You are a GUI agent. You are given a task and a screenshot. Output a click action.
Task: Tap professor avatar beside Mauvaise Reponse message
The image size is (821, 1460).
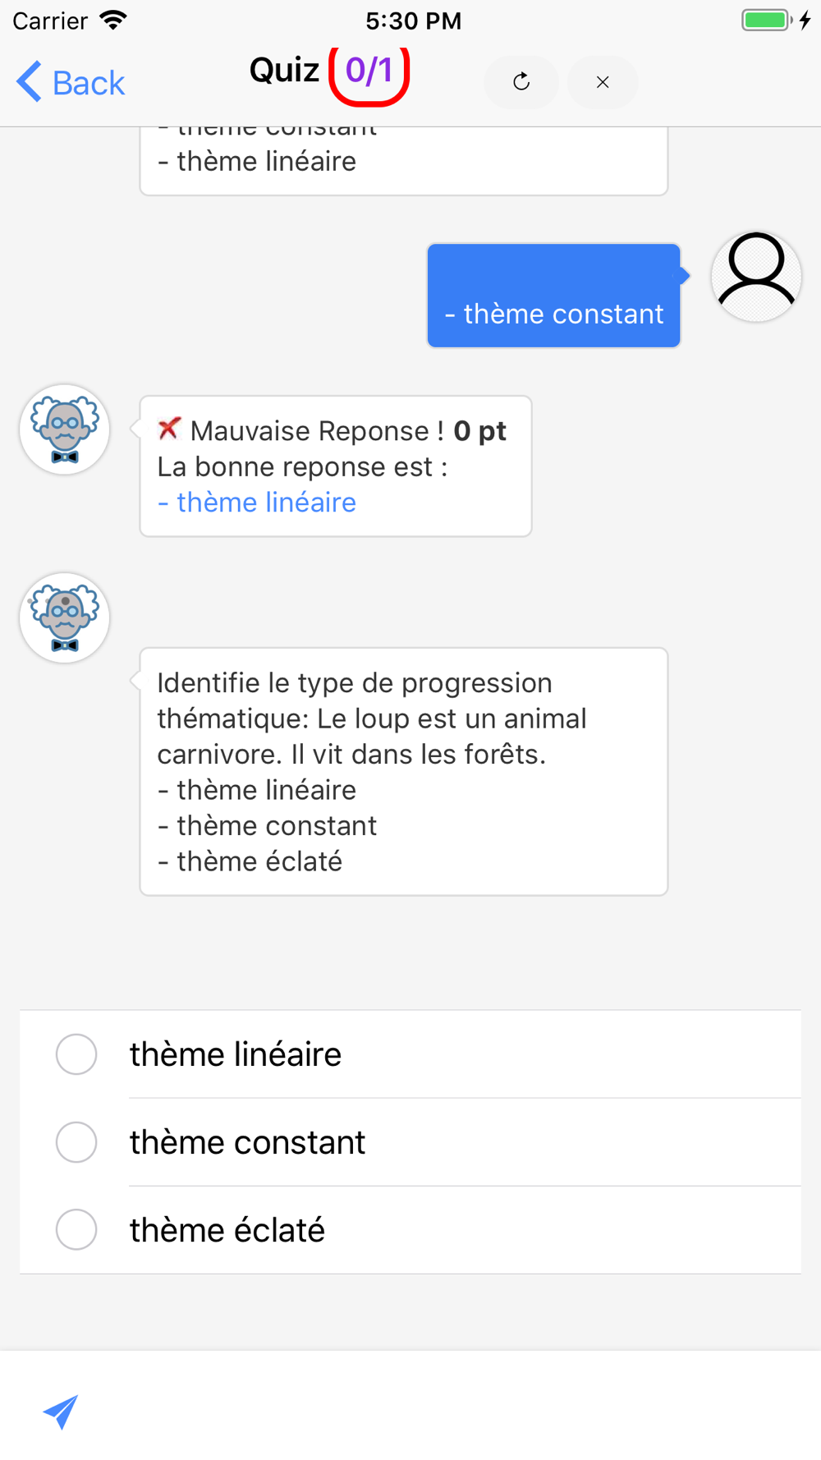(x=65, y=429)
